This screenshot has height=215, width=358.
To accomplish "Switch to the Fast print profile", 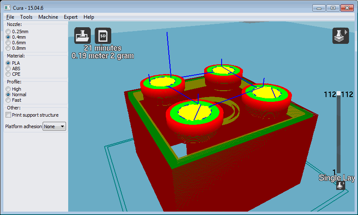I will pos(8,100).
